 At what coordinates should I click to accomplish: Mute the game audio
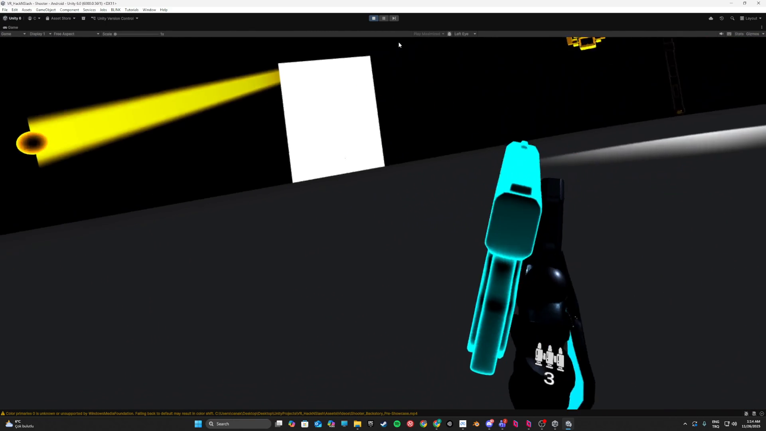[x=721, y=34]
